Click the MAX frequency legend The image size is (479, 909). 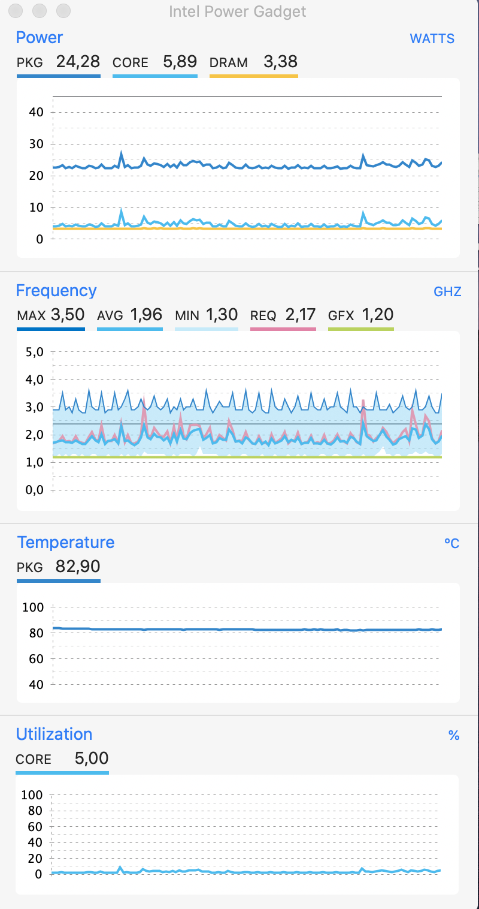51,315
